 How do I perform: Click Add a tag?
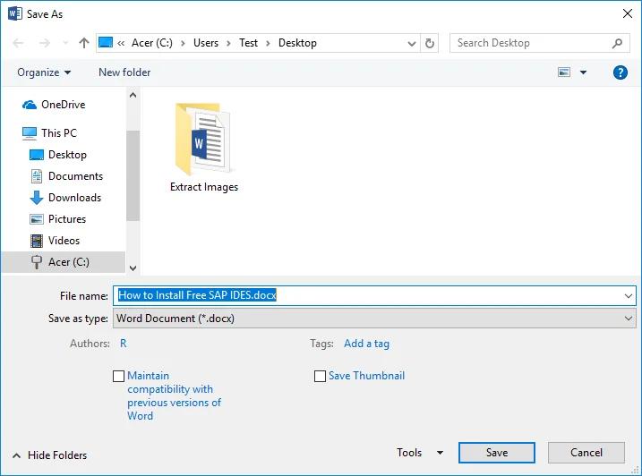367,344
